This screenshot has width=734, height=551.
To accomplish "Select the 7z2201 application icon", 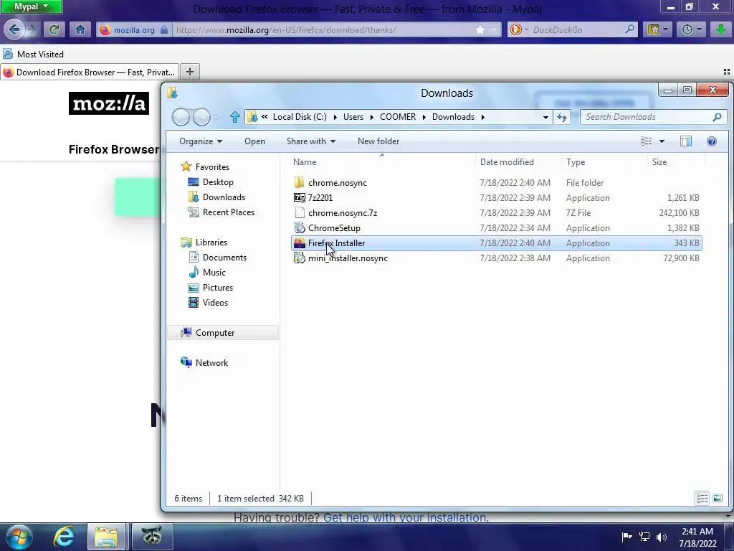I will click(x=299, y=198).
